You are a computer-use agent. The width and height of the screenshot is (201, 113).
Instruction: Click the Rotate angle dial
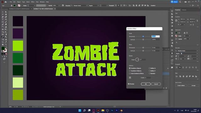point(137,60)
